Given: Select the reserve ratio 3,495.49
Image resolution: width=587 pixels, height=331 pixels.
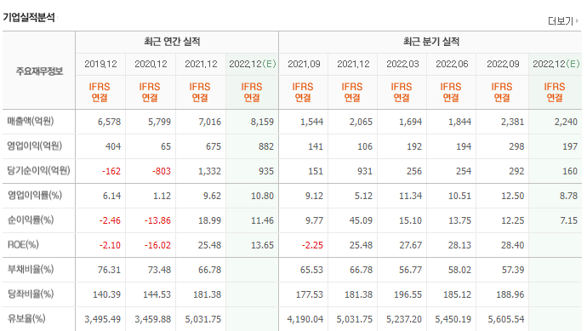Looking at the screenshot, I should pos(103,320).
